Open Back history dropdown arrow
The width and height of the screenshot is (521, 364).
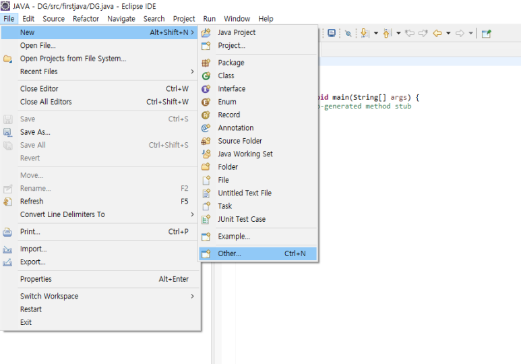tap(448, 33)
